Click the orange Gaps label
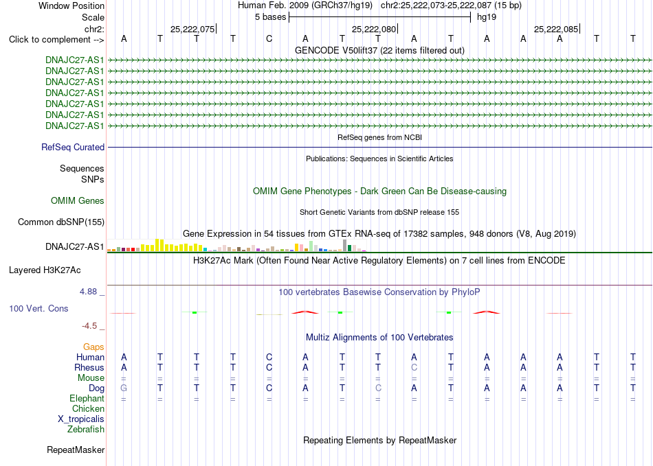This screenshot has width=653, height=466. coord(93,347)
